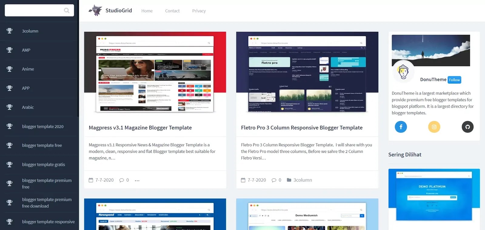Click the DonuTheme avatar image
485x230 pixels.
403,72
